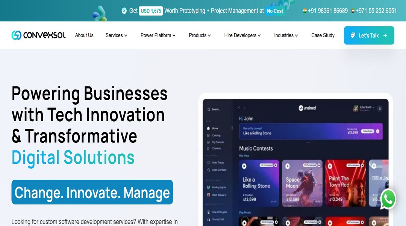406x226 pixels.
Task: Expand the Services dropdown menu
Action: [x=116, y=35]
